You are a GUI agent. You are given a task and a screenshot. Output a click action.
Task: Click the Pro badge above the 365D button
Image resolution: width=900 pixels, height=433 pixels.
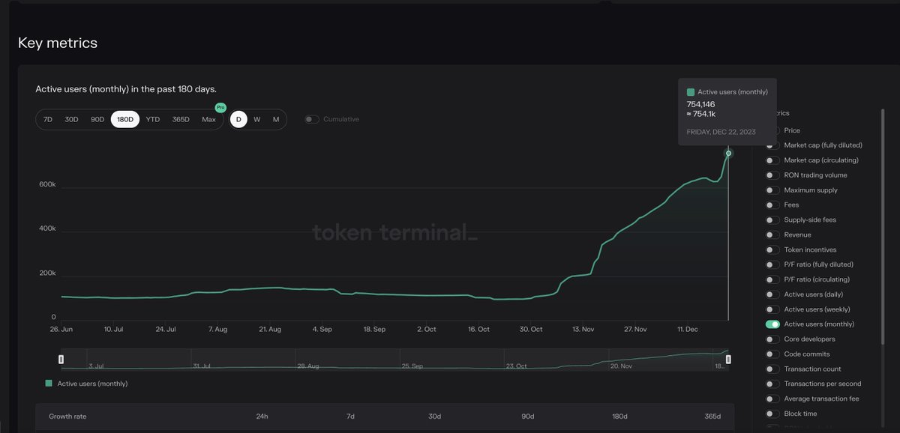(220, 107)
